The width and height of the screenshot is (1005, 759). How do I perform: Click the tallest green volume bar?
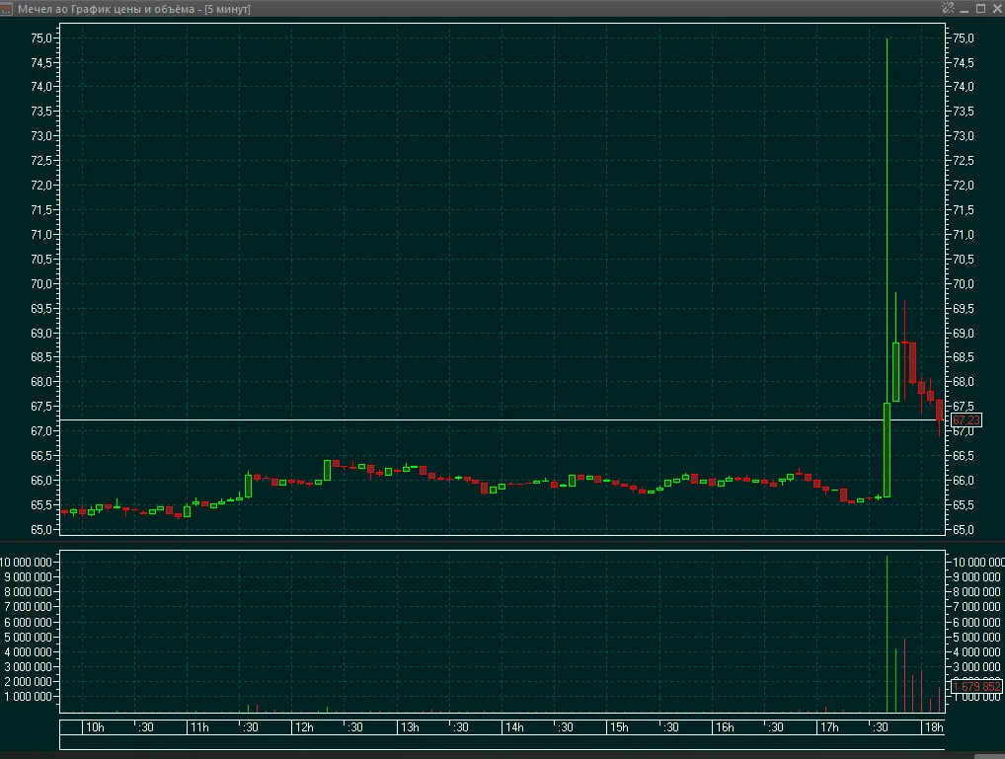[x=888, y=634]
